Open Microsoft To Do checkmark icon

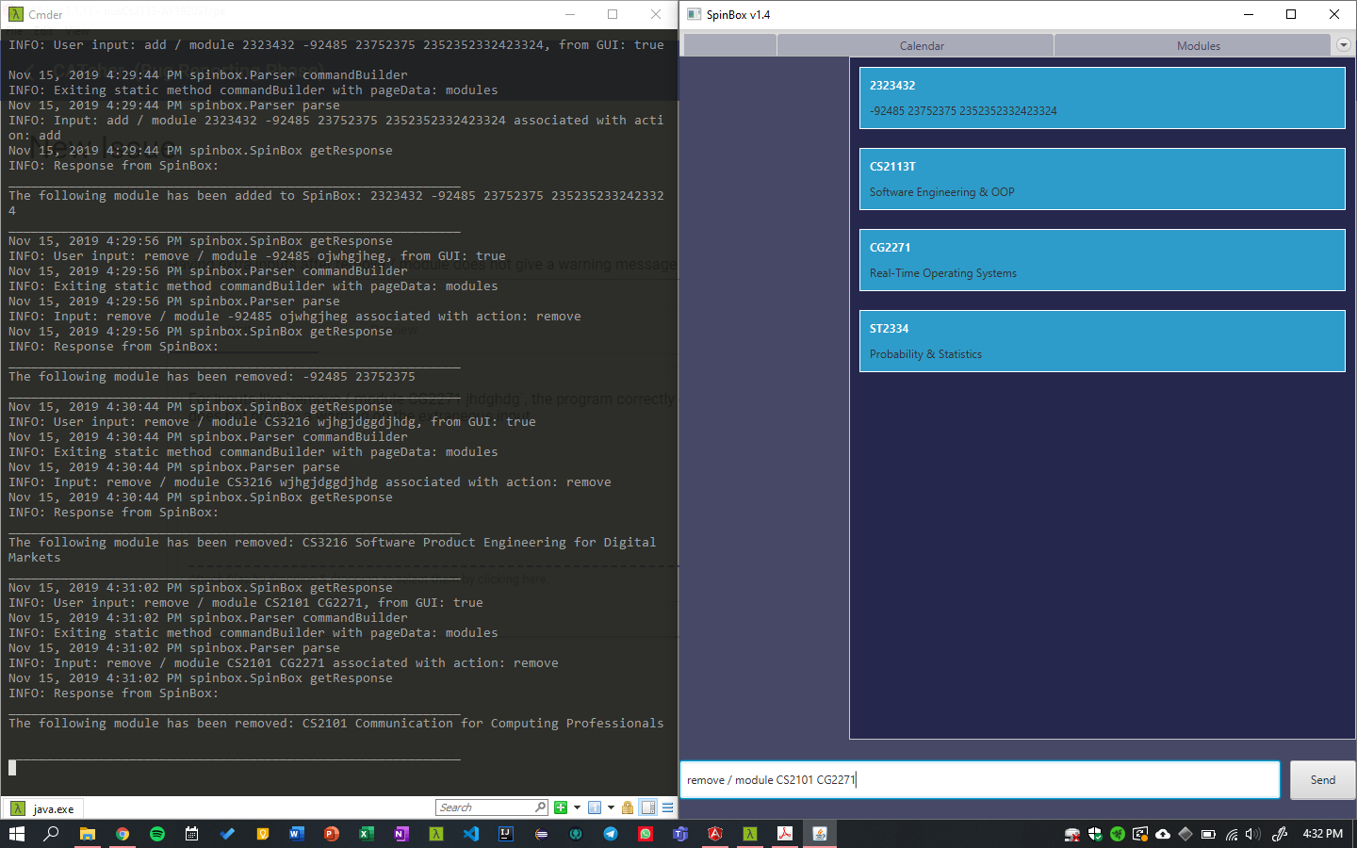tap(227, 834)
